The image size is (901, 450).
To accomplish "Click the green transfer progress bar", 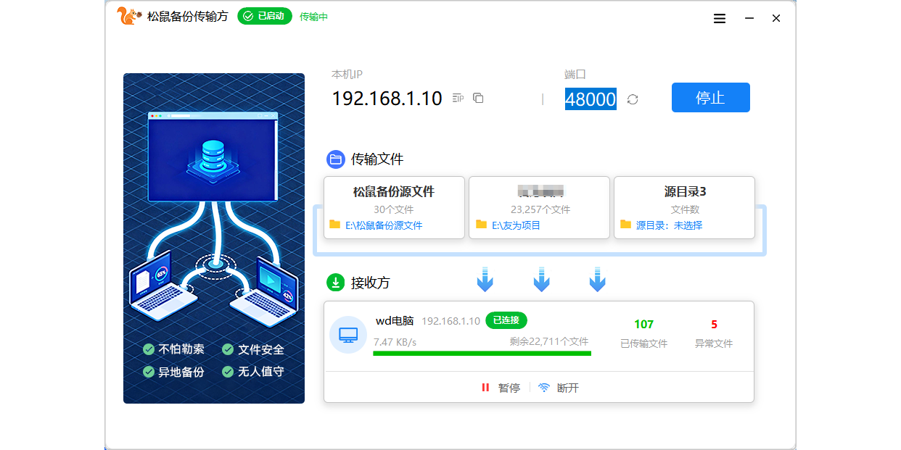I will tap(482, 354).
